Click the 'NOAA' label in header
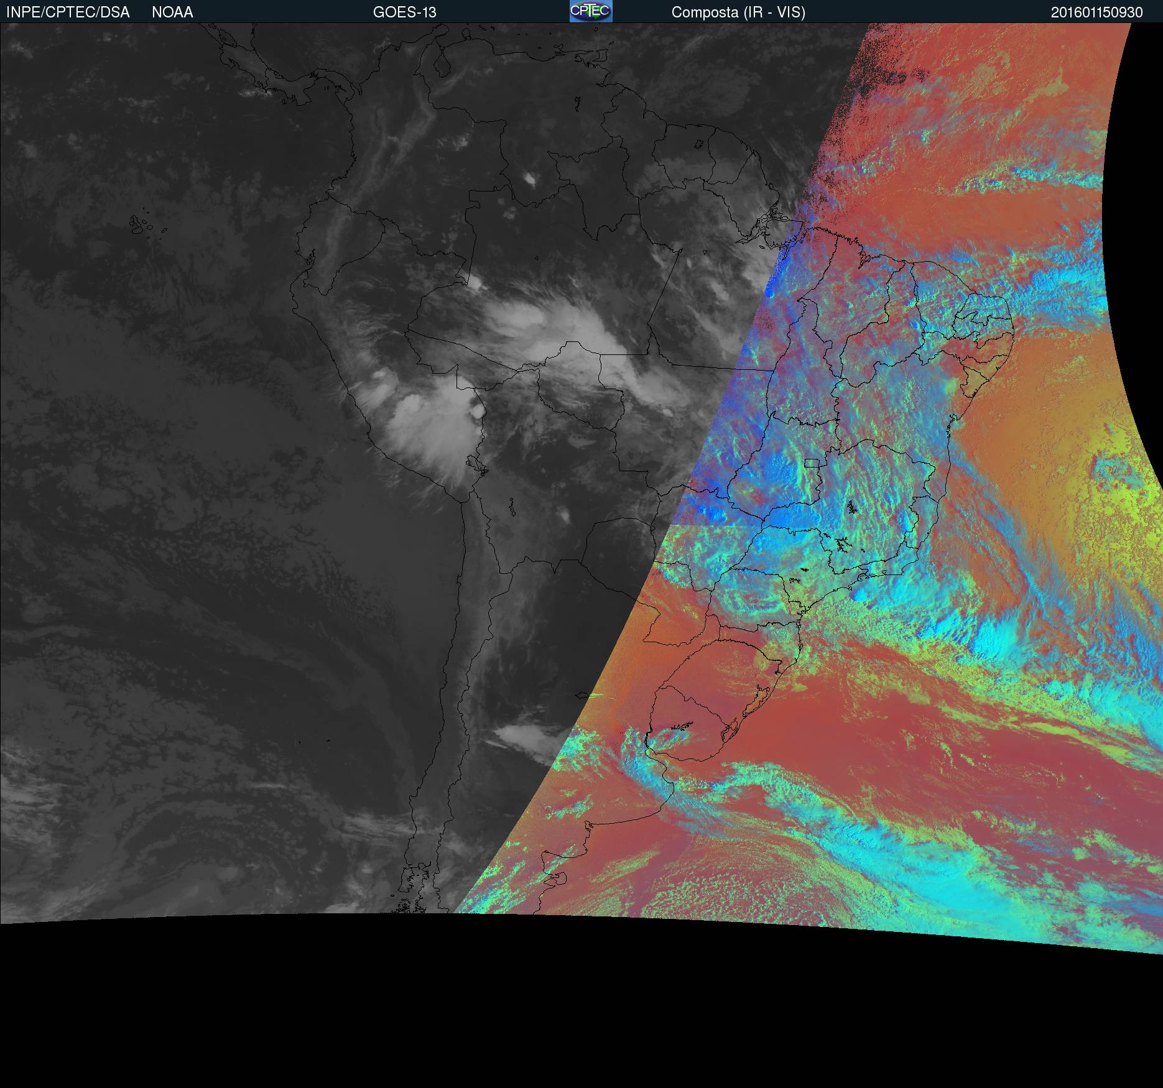The height and width of the screenshot is (1088, 1163). pyautogui.click(x=172, y=12)
